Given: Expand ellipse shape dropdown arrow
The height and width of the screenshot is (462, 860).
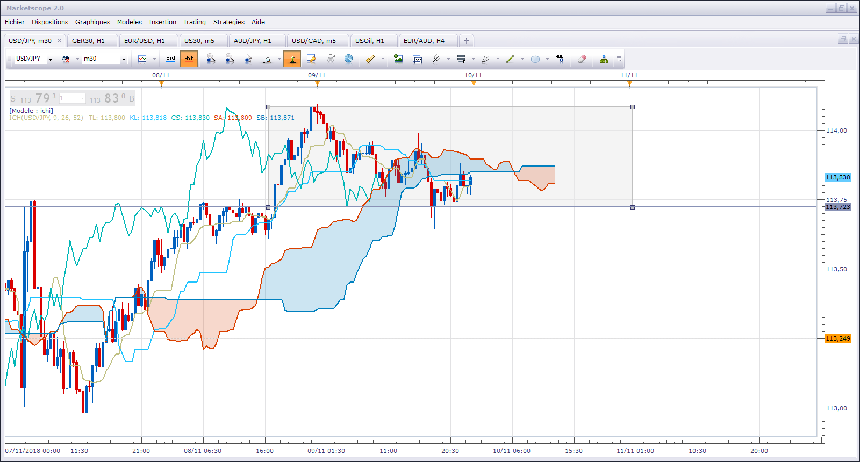Looking at the screenshot, I should coord(547,59).
